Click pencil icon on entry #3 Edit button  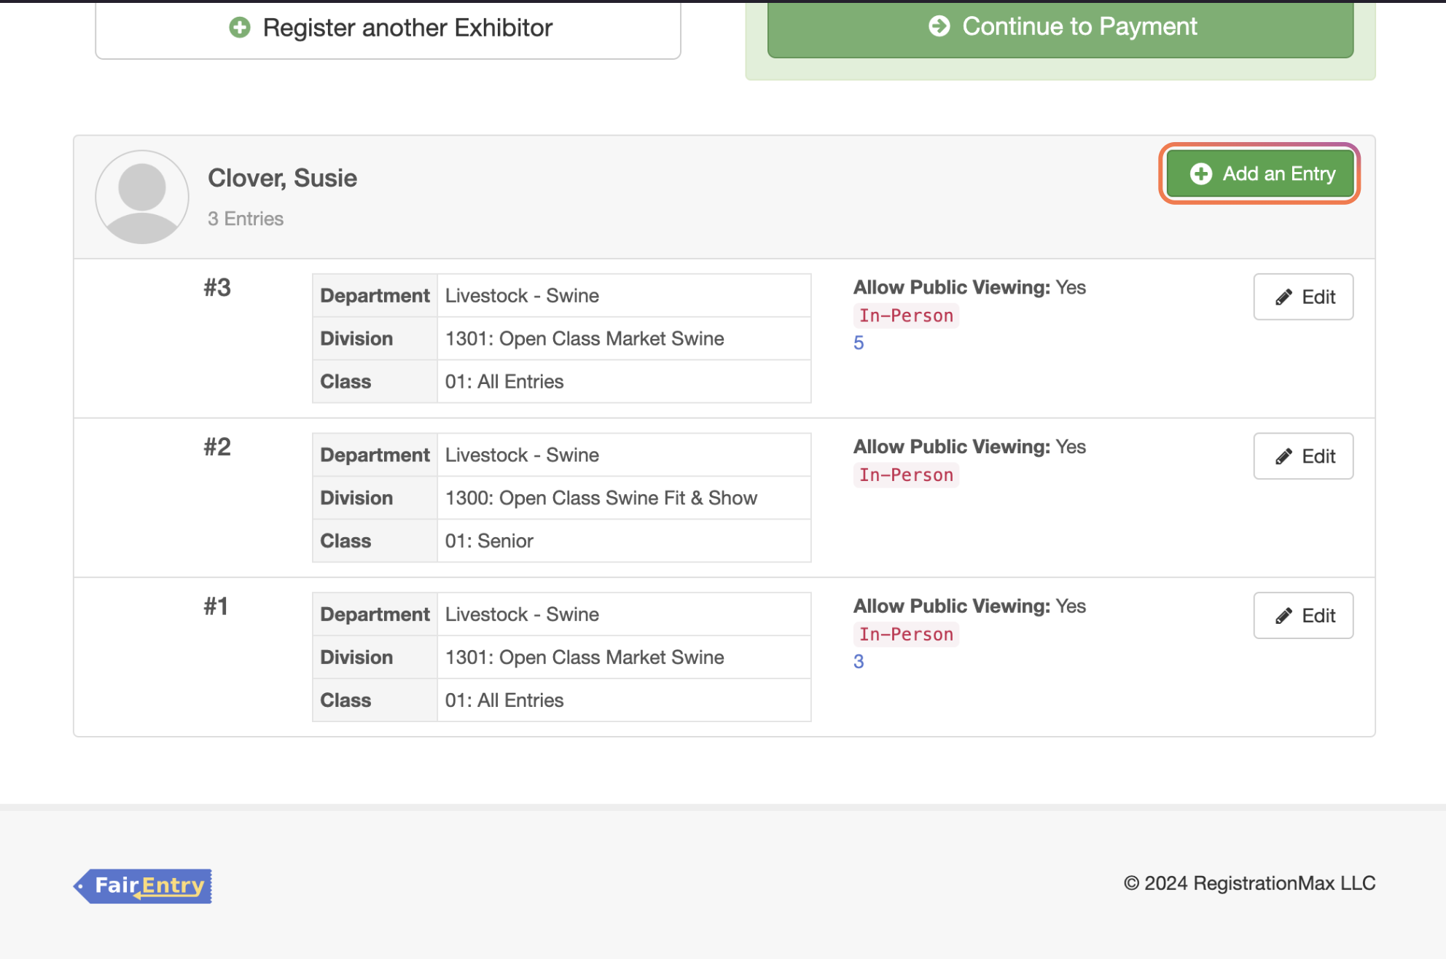[x=1283, y=297]
